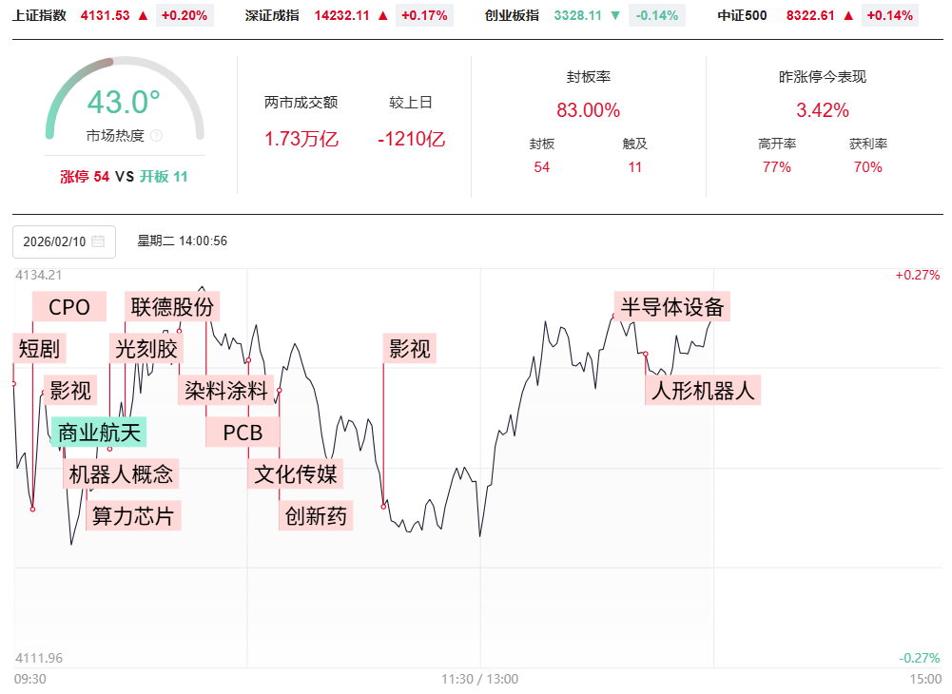Click the 涨停 54 count text
This screenshot has width=952, height=694.
click(85, 176)
